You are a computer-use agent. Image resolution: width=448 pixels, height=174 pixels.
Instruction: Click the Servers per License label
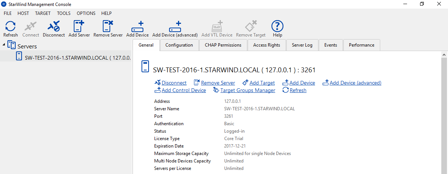[x=173, y=168]
